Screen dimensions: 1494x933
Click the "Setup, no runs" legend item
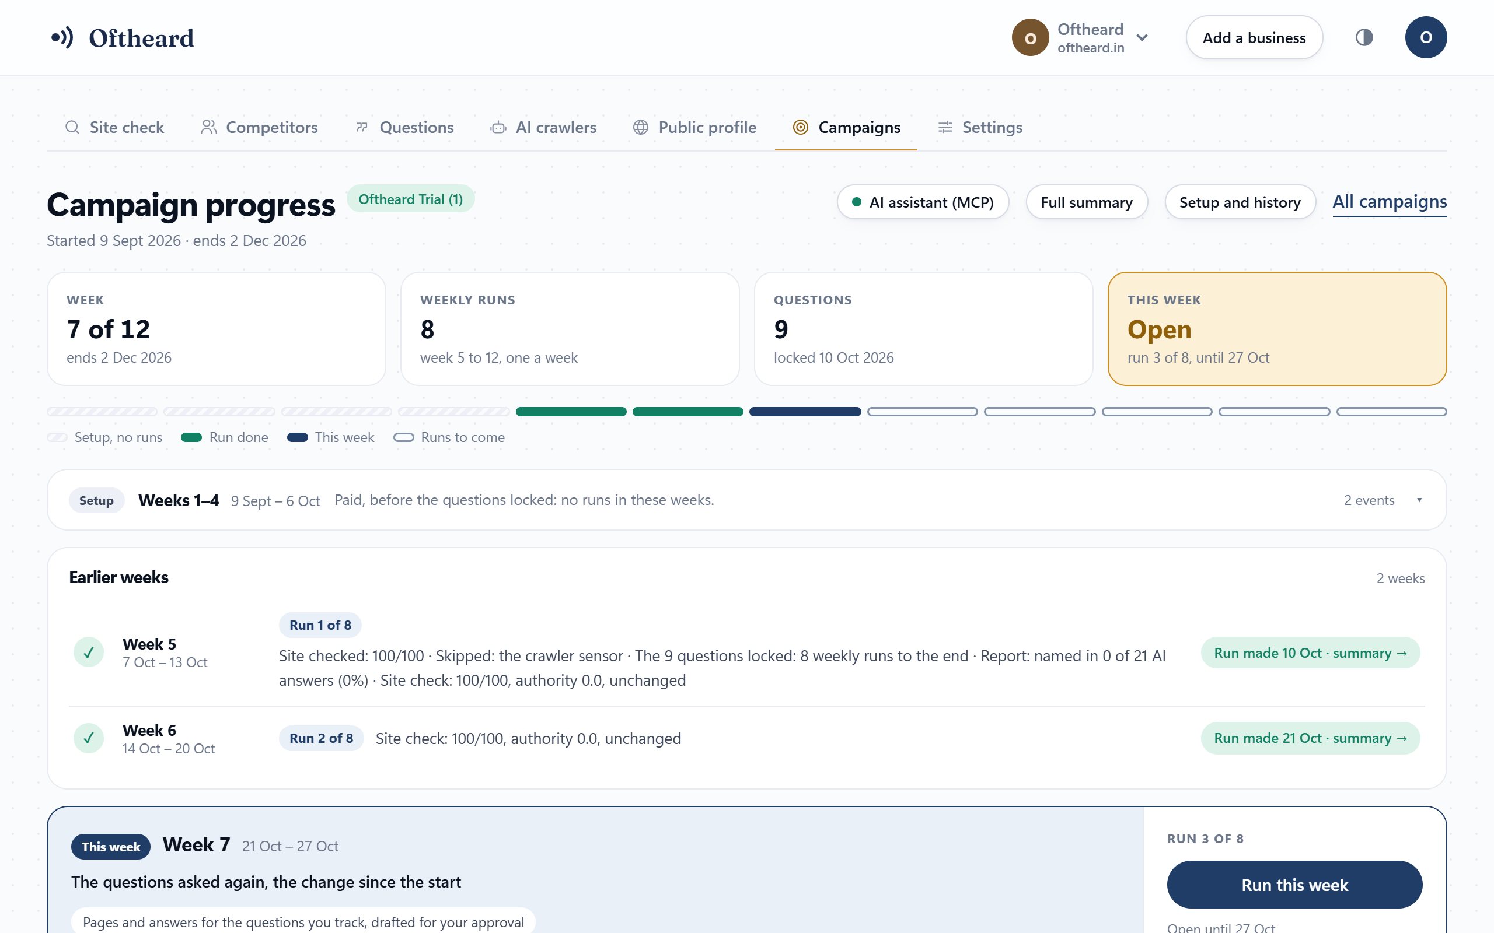pos(105,437)
